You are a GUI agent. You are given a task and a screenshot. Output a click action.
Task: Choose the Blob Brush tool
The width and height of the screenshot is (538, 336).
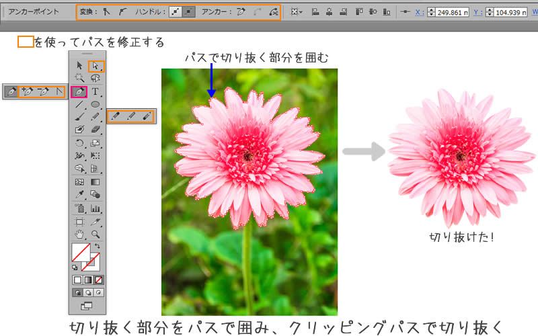79,130
